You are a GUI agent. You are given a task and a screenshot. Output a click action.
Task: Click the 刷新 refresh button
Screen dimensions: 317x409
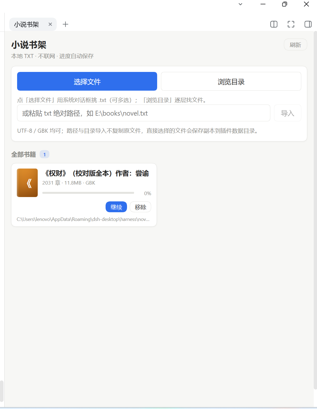tap(295, 45)
